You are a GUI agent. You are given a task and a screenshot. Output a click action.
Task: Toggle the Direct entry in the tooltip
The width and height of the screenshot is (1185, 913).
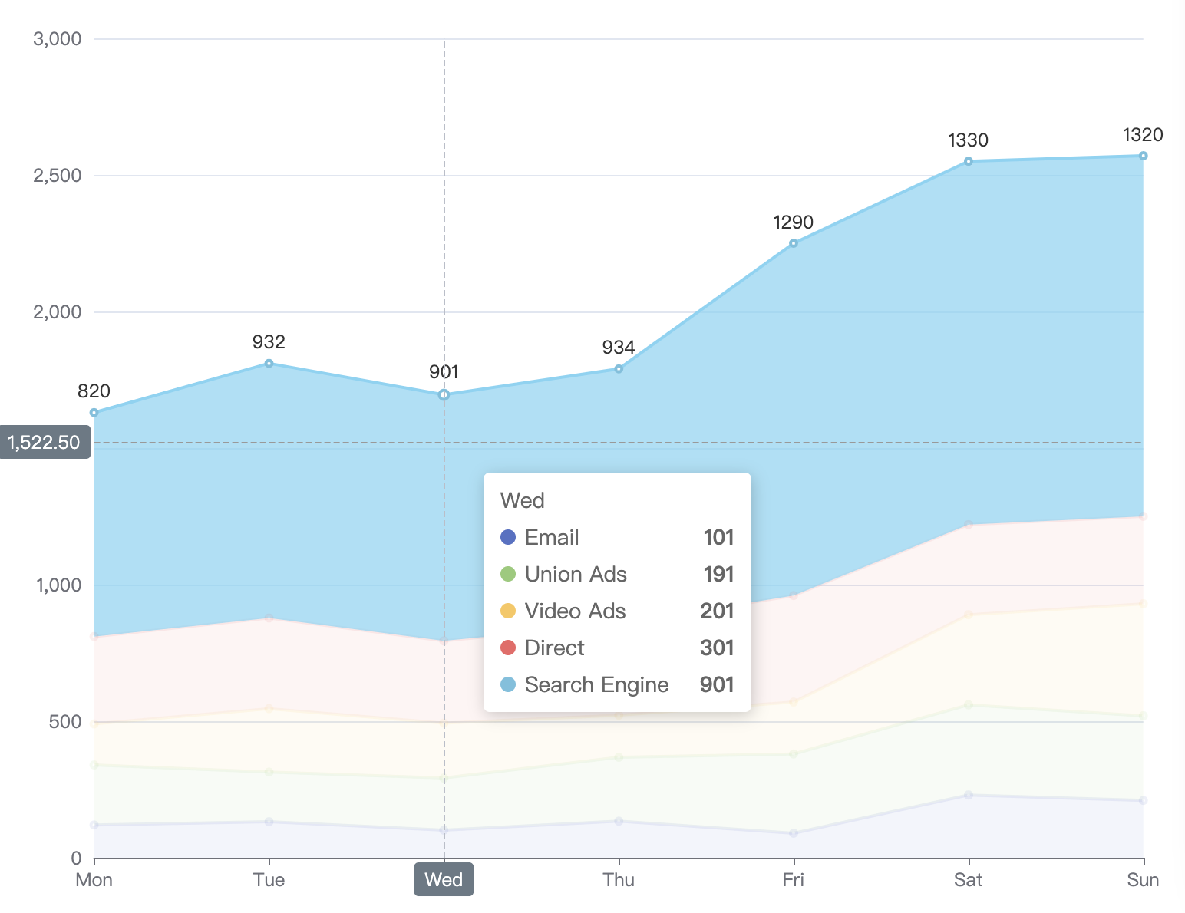[x=554, y=648]
